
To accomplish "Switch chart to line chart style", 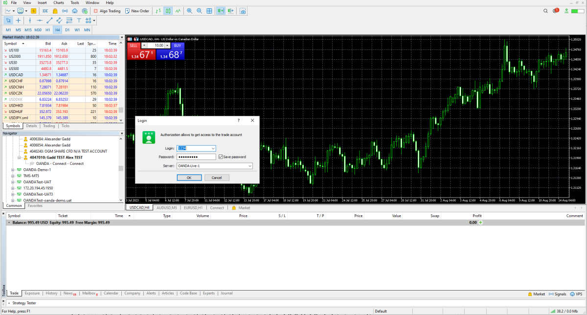I will click(178, 11).
